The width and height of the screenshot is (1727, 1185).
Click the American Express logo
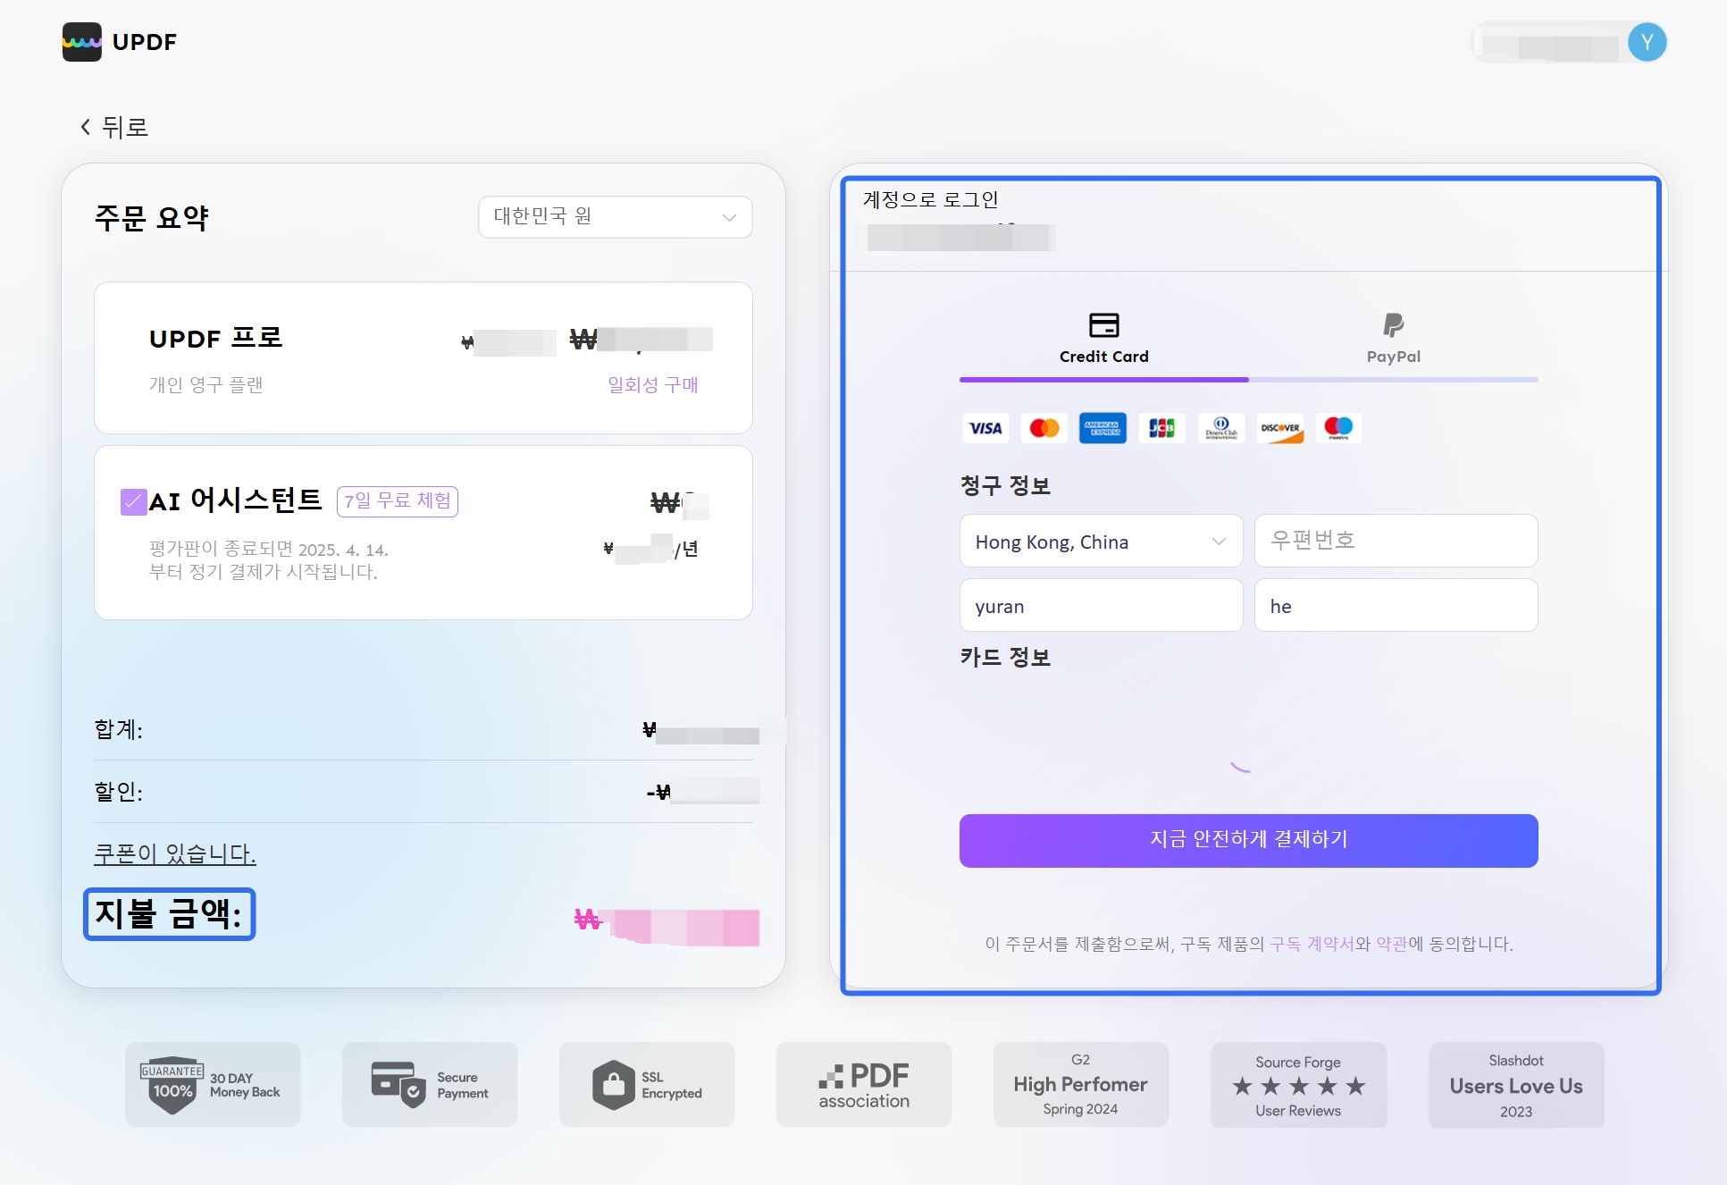tap(1102, 428)
